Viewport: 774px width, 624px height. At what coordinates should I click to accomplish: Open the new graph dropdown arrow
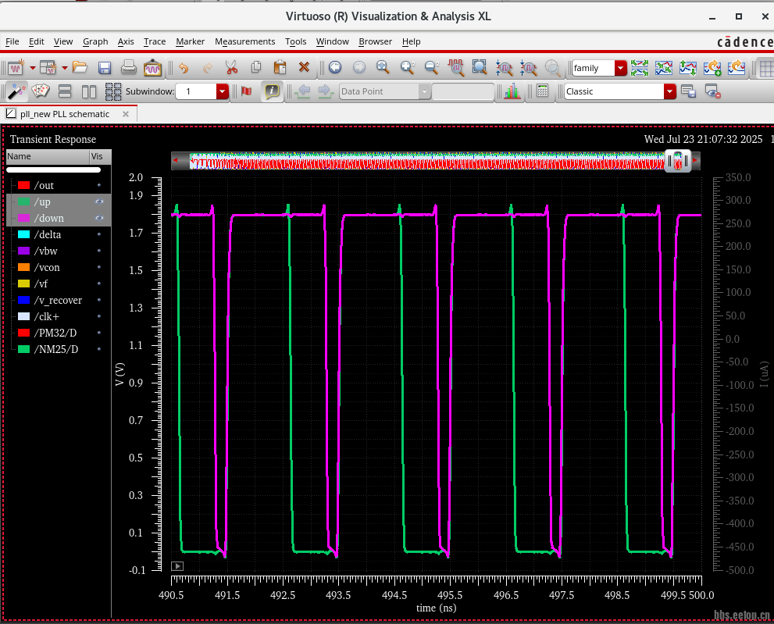click(x=33, y=68)
